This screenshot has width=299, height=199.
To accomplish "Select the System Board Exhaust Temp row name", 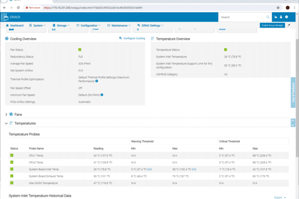I will pos(46,176).
